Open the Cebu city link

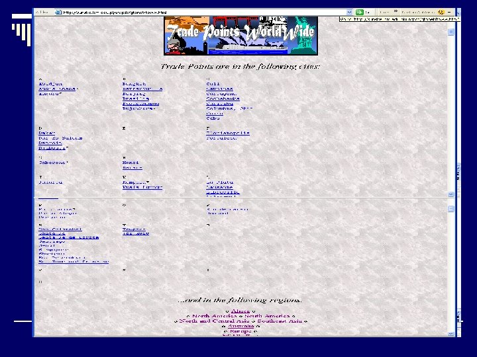(213, 118)
